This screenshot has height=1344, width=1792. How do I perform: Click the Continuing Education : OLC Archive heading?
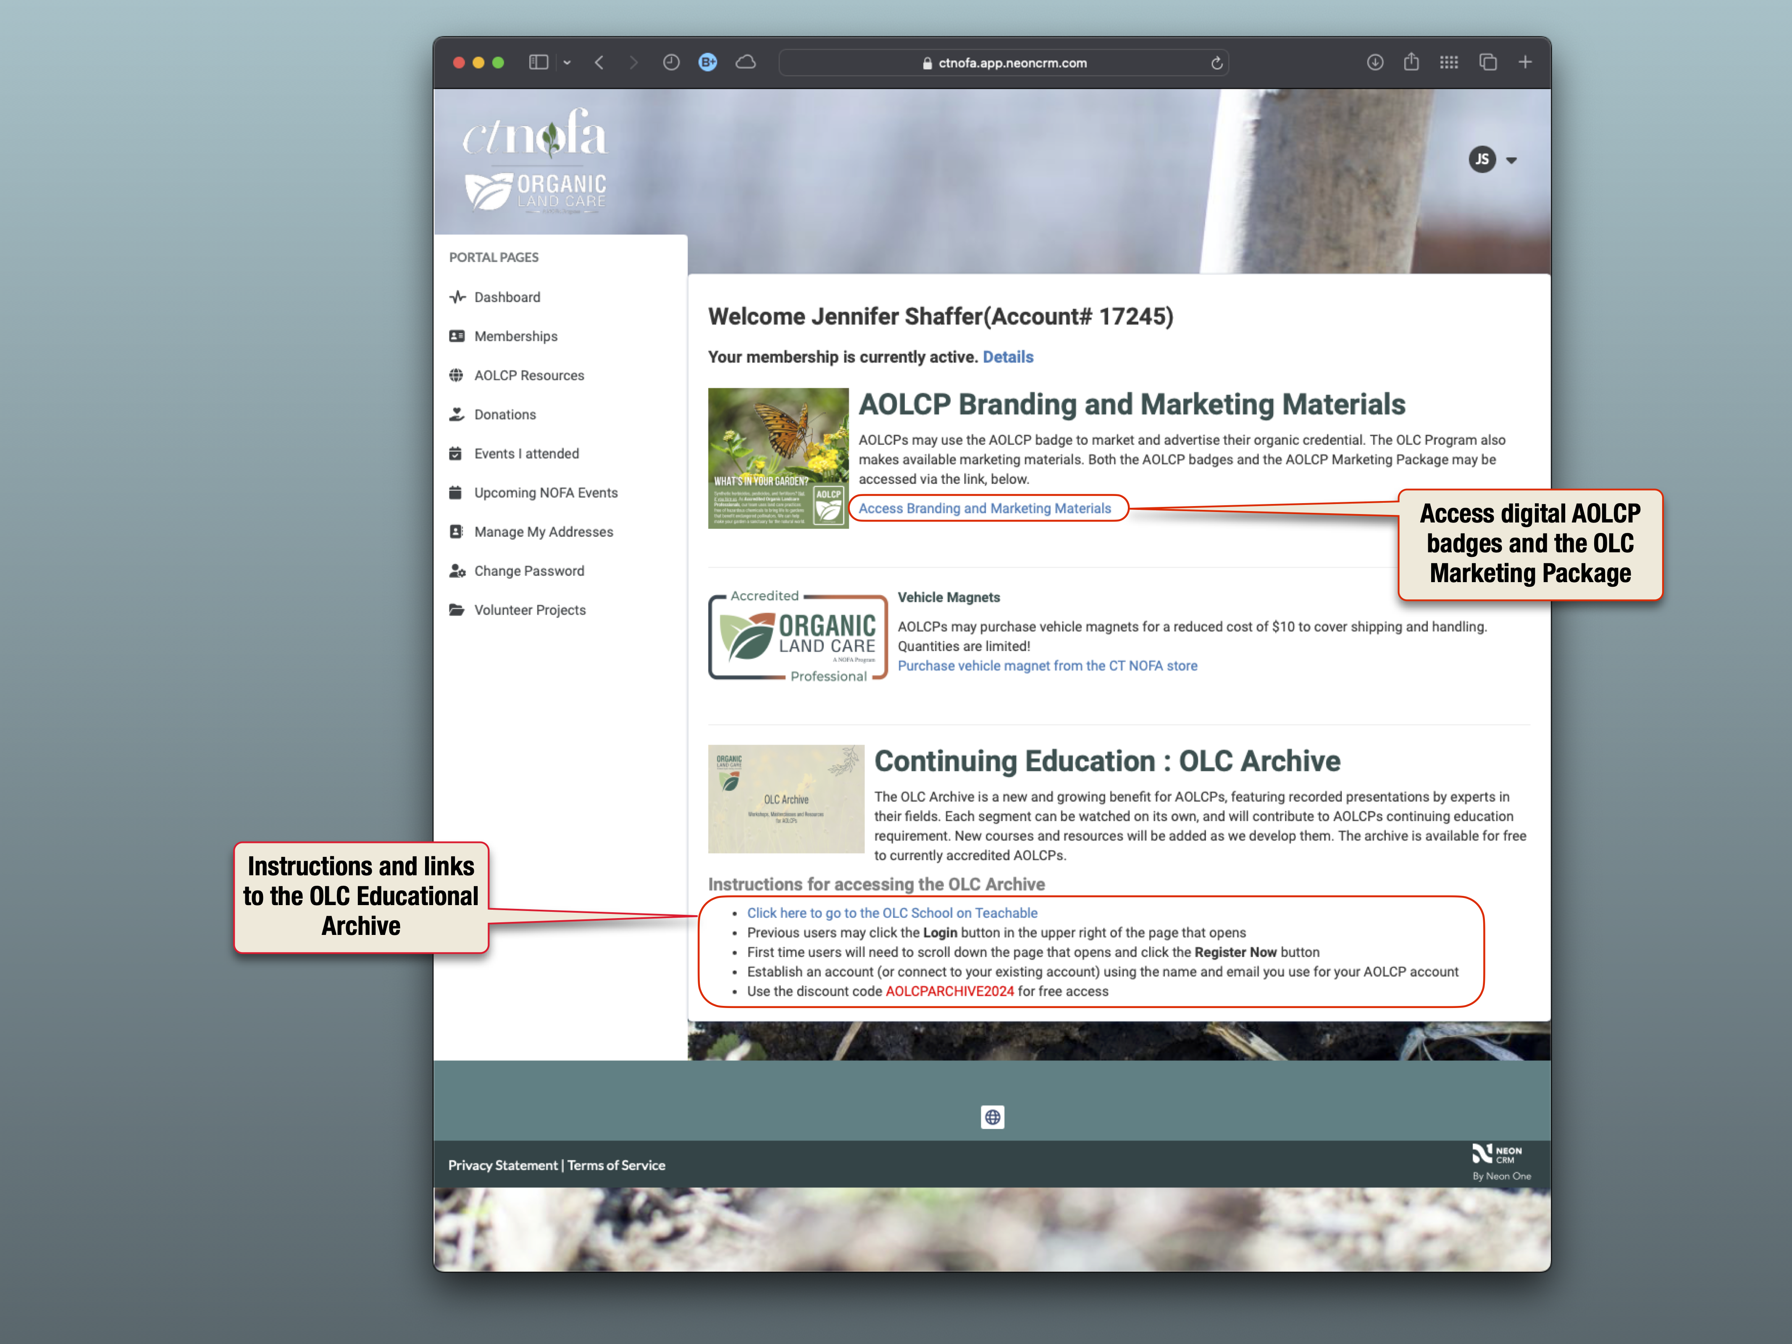[x=1107, y=761]
